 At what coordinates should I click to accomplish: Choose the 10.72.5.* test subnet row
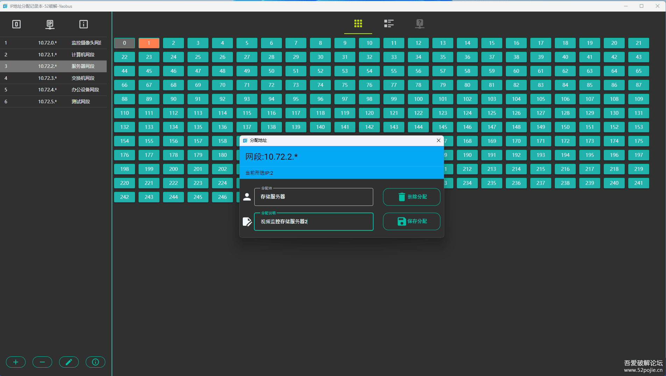click(53, 102)
